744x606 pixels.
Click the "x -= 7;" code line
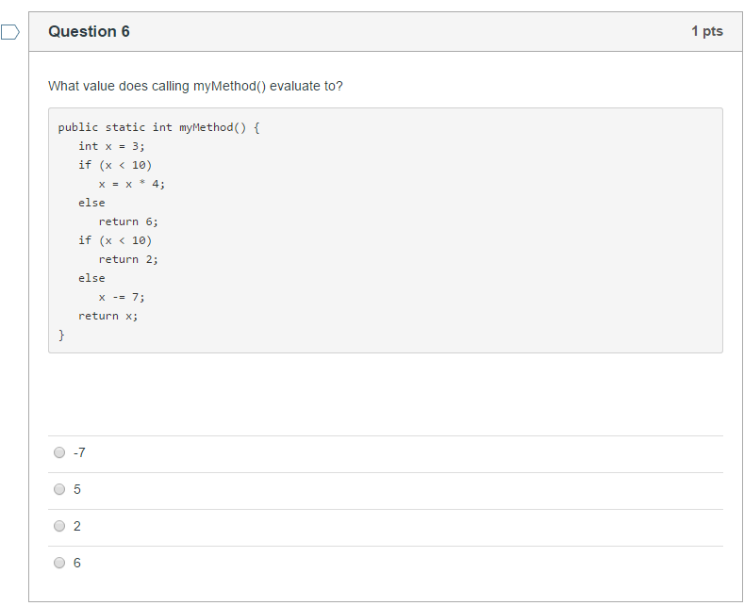click(x=122, y=297)
